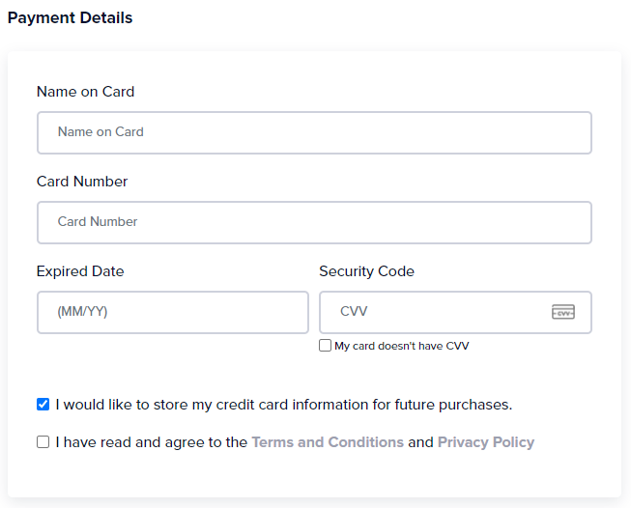Click into the Card Number input field

(314, 222)
